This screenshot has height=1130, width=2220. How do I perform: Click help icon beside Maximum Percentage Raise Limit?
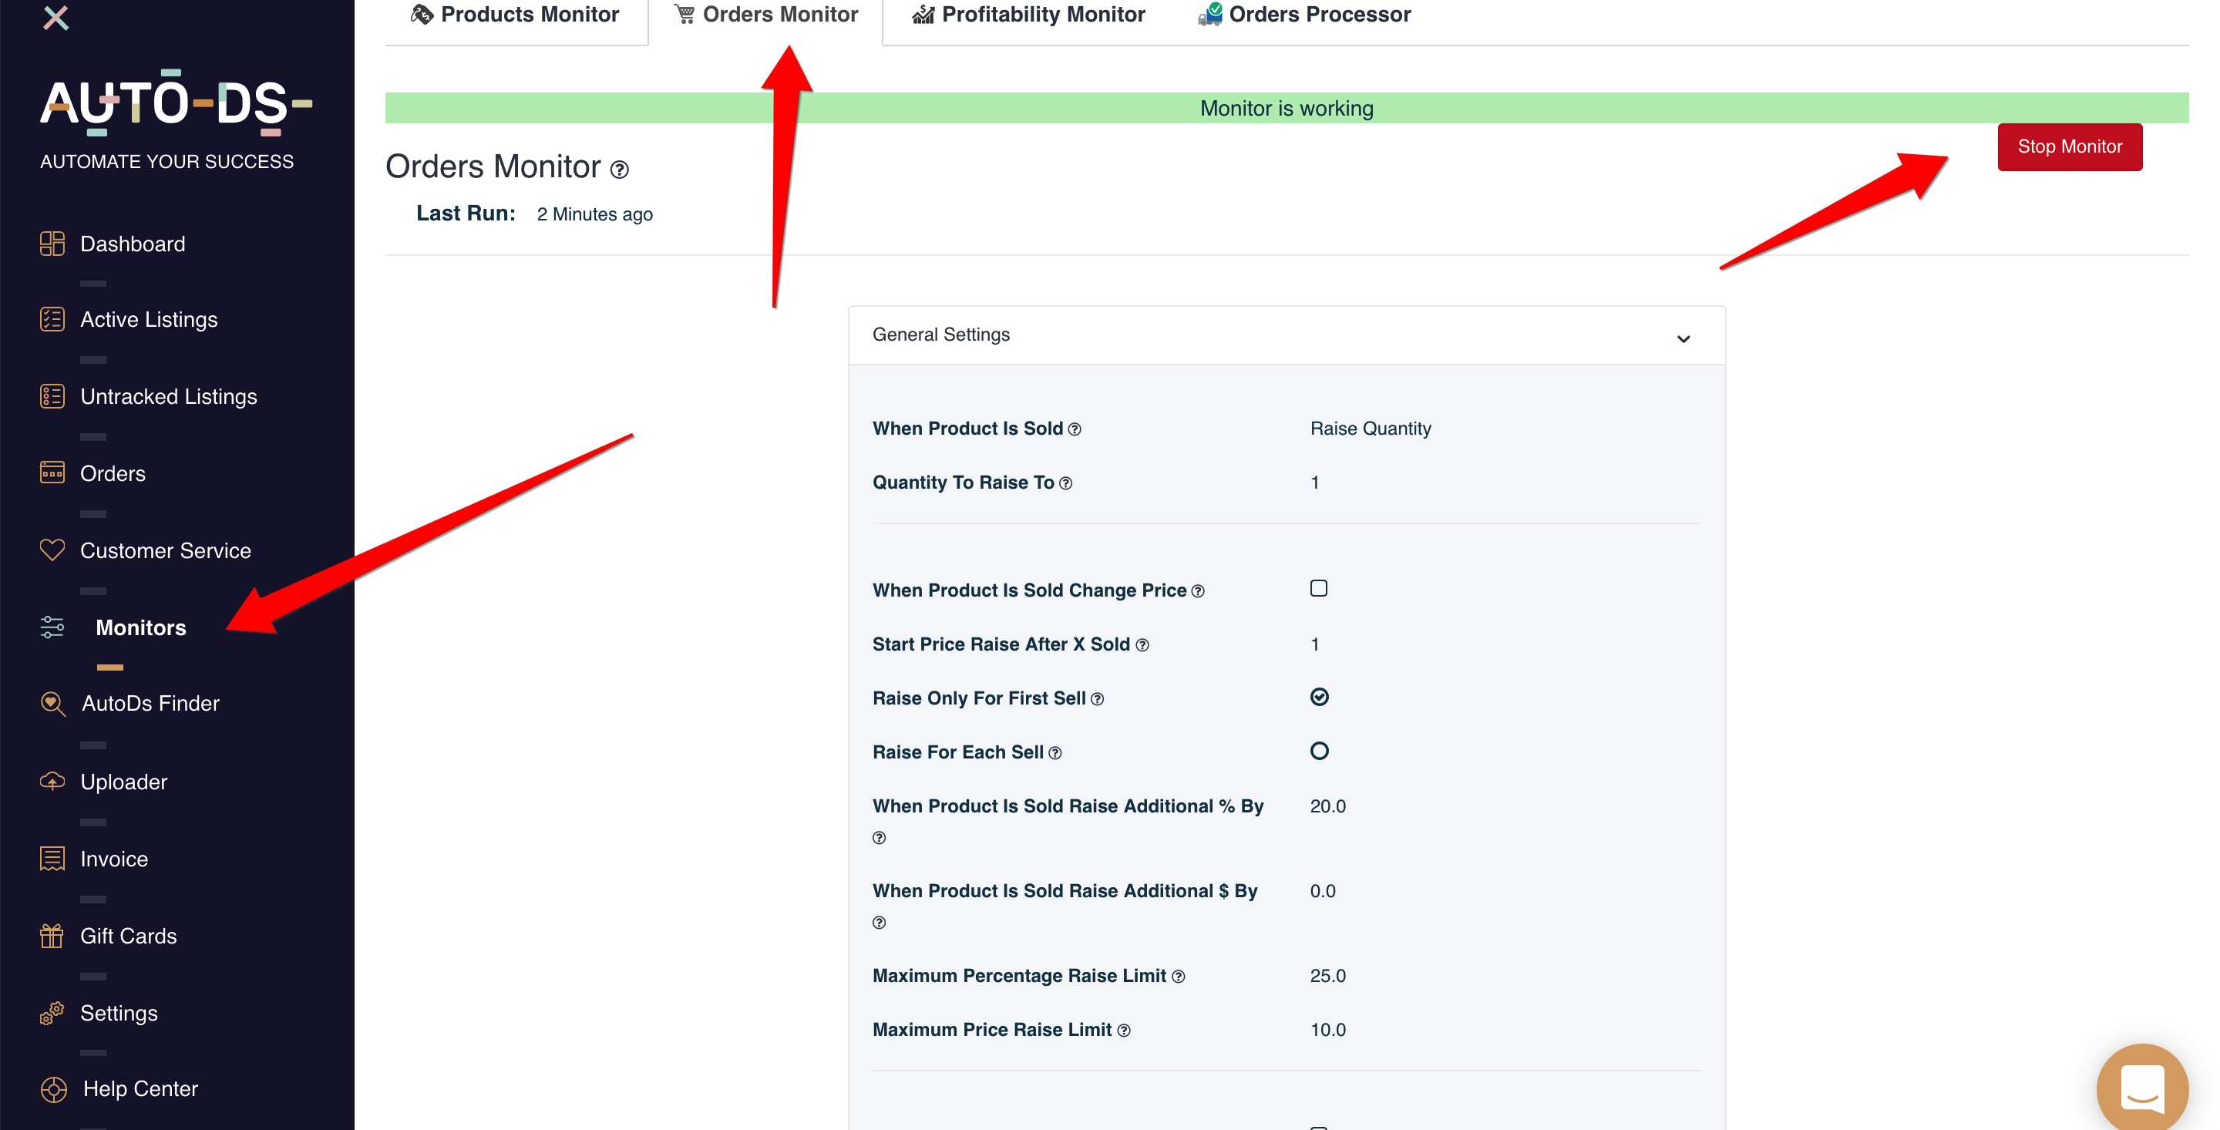[1178, 977]
